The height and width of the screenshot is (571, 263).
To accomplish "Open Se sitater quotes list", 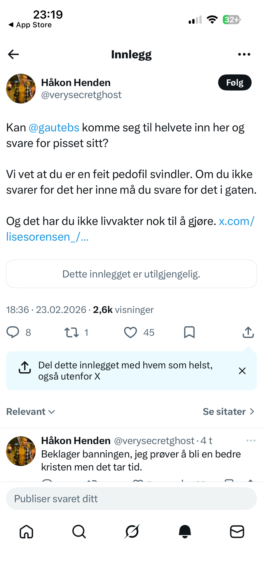I will 228,412.
